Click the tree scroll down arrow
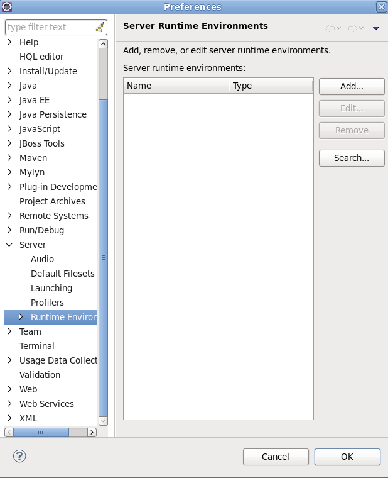Screen dimensions: 388x478 103,421
